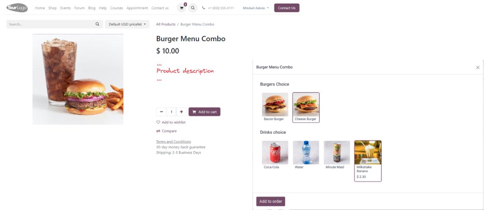Close the Burger Menu Combo dialog

pyautogui.click(x=478, y=68)
